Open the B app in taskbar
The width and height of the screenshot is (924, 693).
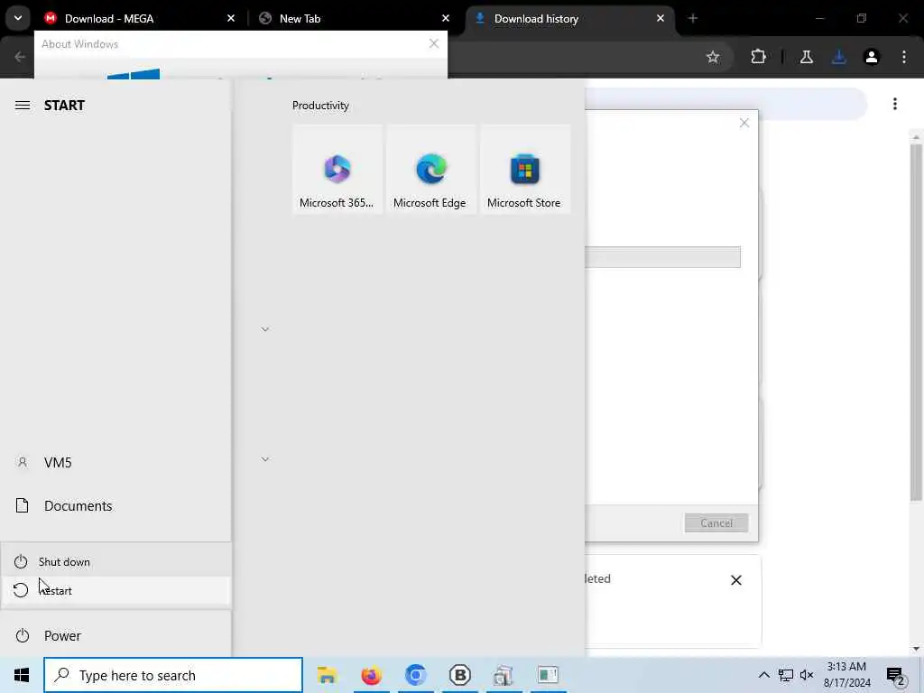click(459, 675)
